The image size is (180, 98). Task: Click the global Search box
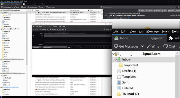tap(138, 7)
